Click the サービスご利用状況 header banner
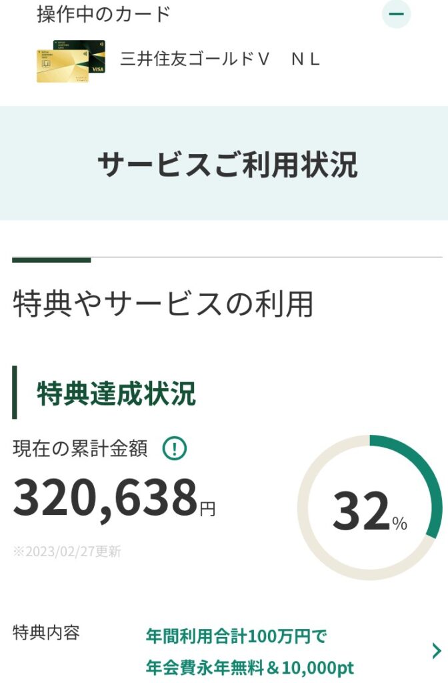Viewport: 448px width, 683px height. (224, 163)
